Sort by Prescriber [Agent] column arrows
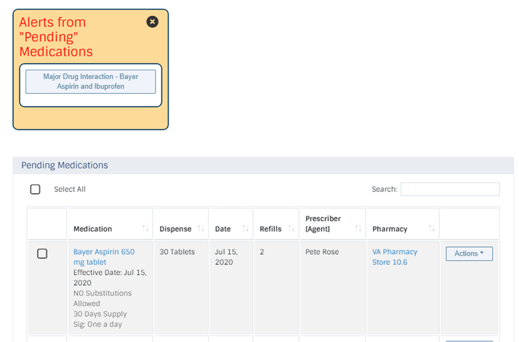Viewport: 519px width, 342px height. pos(358,228)
